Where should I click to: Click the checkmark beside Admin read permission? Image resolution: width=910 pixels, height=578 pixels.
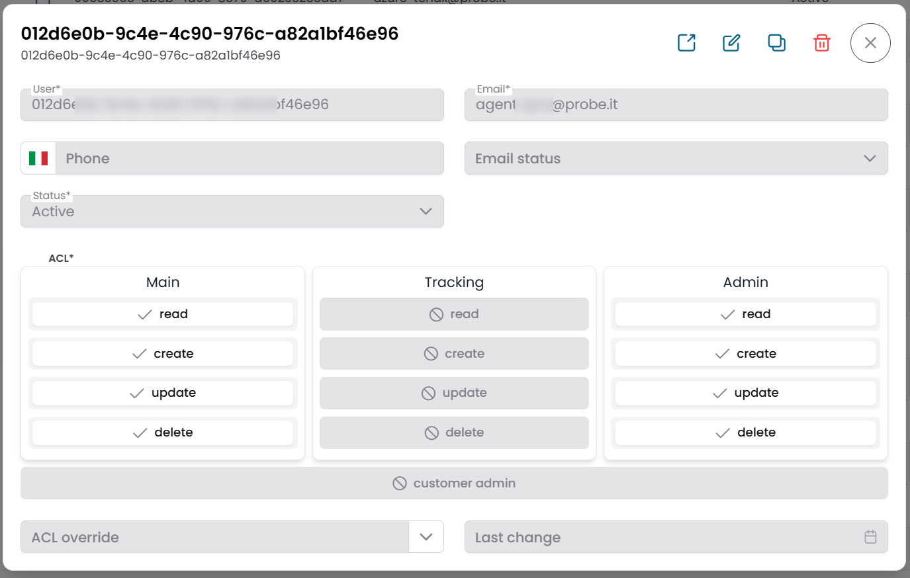coord(721,314)
